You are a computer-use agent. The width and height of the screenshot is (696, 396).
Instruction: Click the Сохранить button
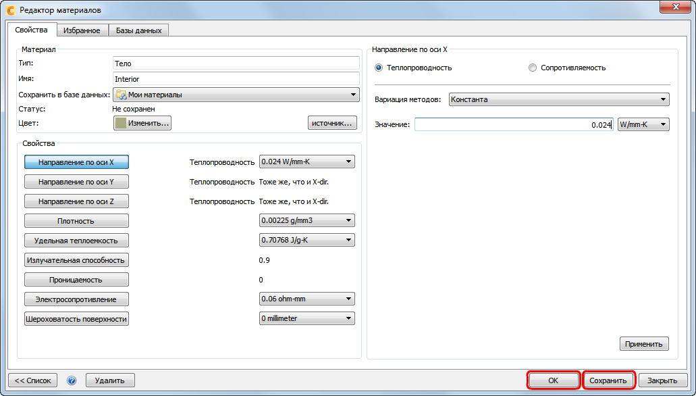pos(608,380)
